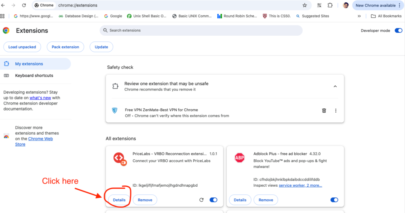The width and height of the screenshot is (405, 213).
Task: Disable the PriceLabs extension toggle
Action: point(213,200)
